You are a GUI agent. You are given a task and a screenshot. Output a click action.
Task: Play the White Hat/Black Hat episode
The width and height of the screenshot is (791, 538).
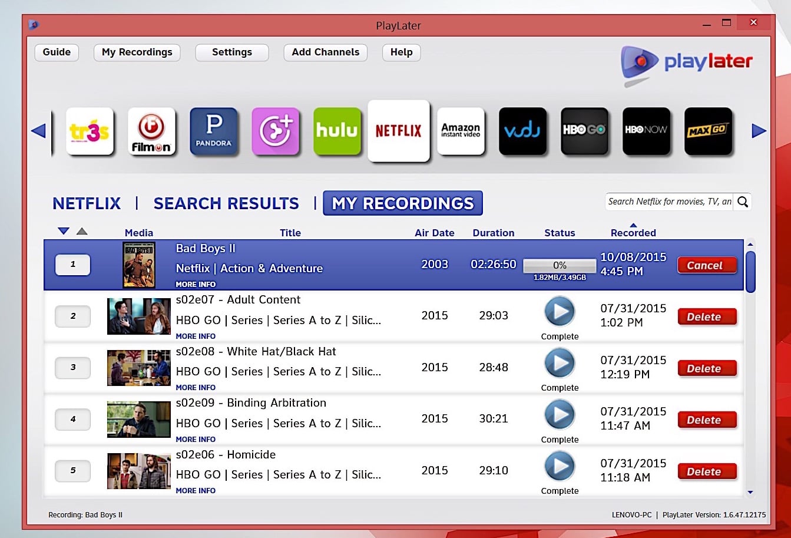tap(560, 363)
